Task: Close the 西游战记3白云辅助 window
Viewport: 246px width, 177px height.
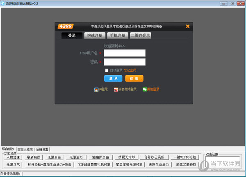Action: click(x=241, y=3)
